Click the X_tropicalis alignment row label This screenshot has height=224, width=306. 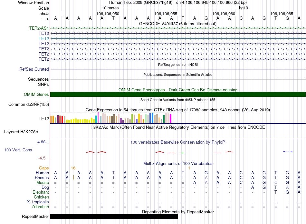click(38, 202)
